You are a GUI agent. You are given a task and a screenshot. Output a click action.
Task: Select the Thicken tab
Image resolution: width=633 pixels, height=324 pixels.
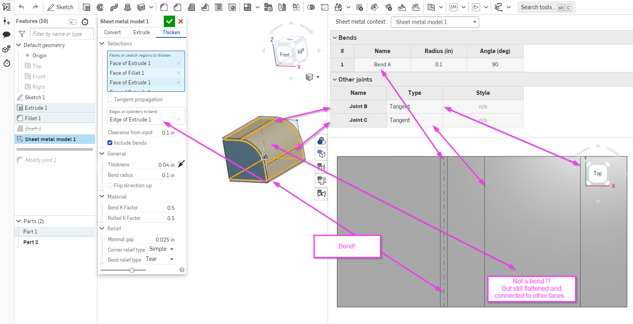pyautogui.click(x=171, y=33)
